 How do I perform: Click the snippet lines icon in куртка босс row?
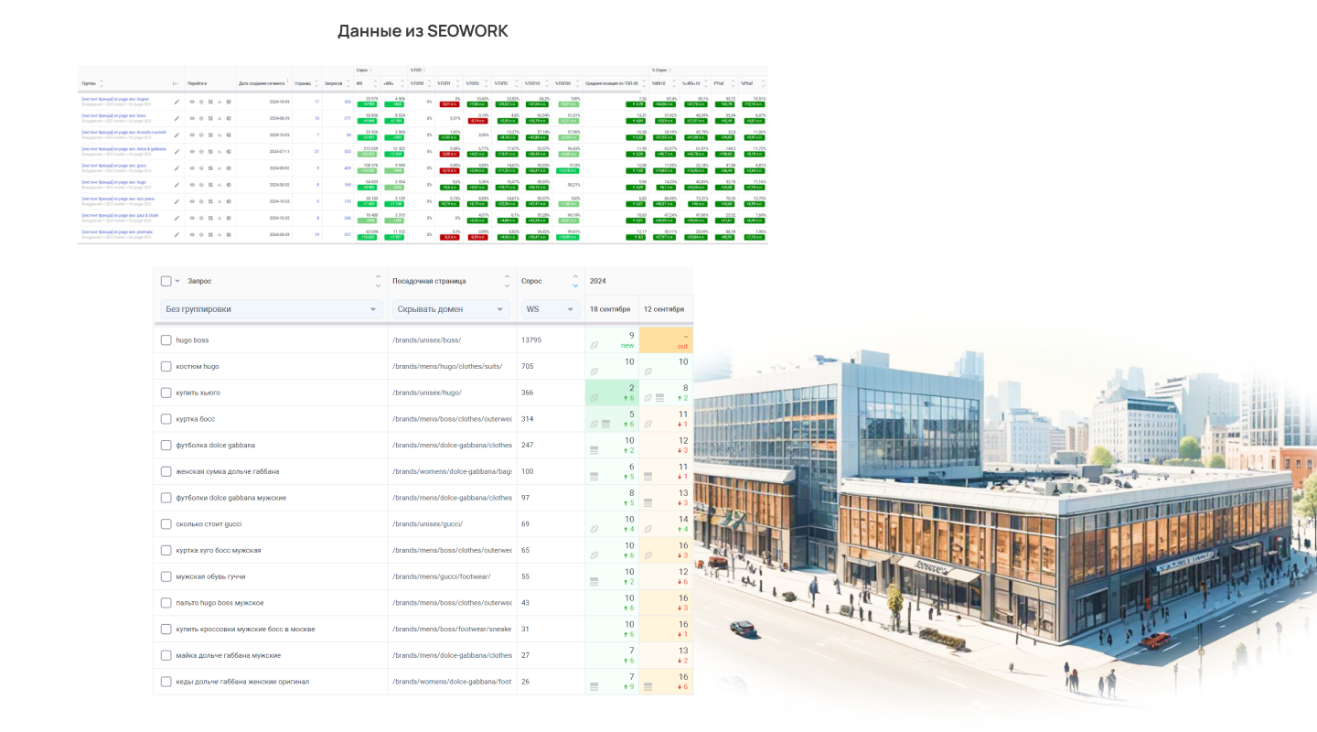point(605,424)
